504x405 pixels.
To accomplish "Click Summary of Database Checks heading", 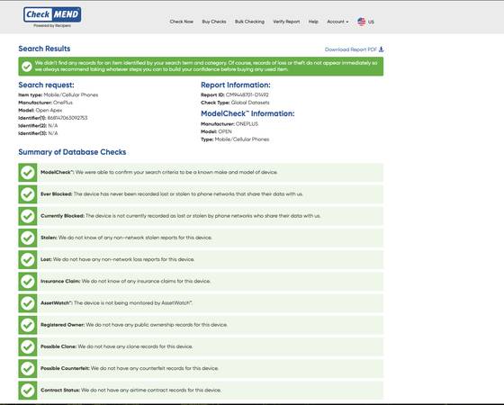I will click(x=72, y=152).
